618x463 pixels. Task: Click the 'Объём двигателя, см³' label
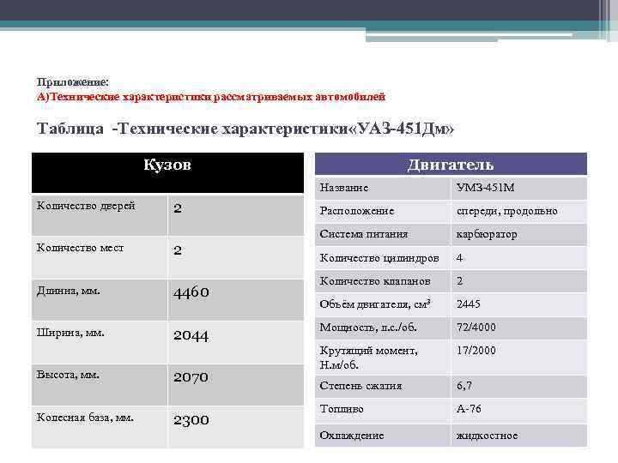click(x=375, y=304)
